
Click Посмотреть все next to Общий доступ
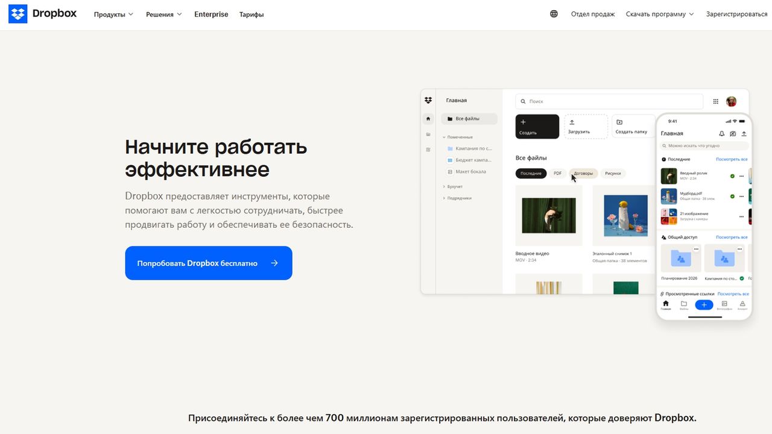[732, 237]
